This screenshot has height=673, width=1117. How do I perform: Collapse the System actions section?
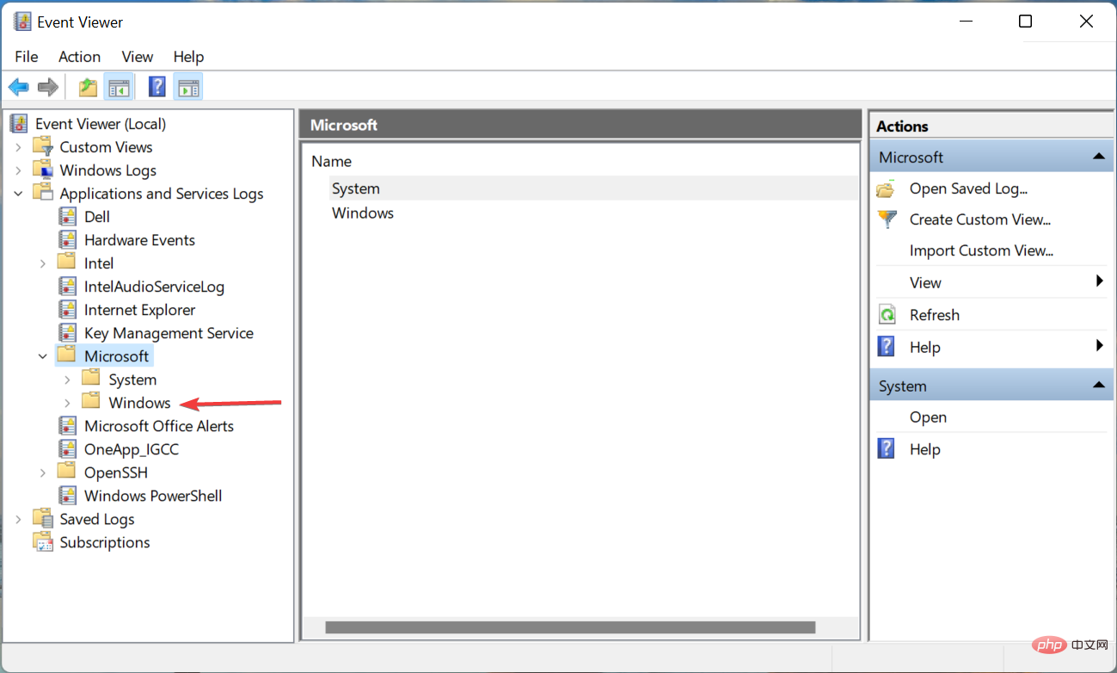1098,386
